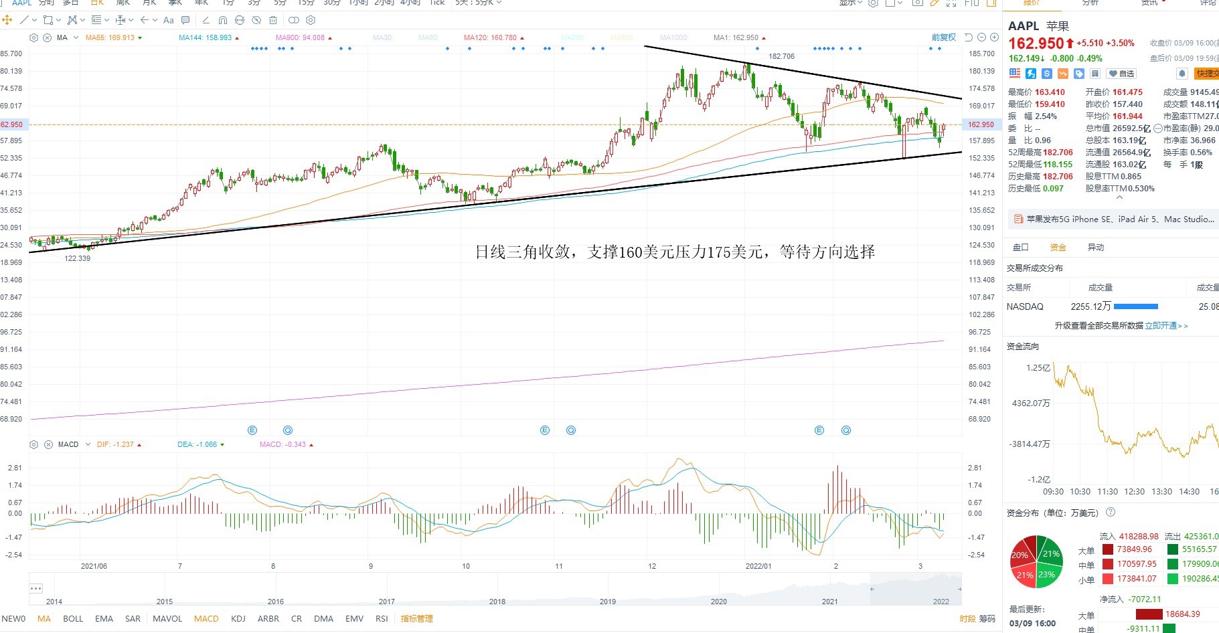Viewport: 1219px width, 633px height.
Task: Click the notes document icon
Action: (1095, 74)
